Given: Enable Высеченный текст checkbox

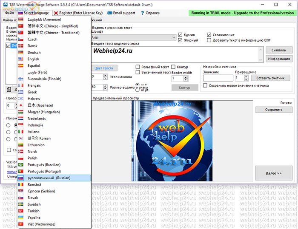Looking at the screenshot, I should [x=138, y=72].
